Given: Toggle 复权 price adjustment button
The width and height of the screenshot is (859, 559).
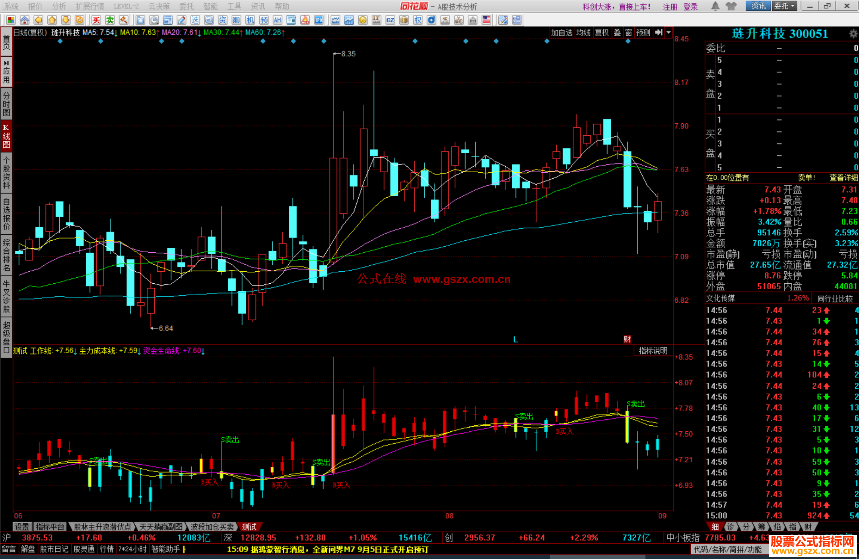Looking at the screenshot, I should point(602,33).
